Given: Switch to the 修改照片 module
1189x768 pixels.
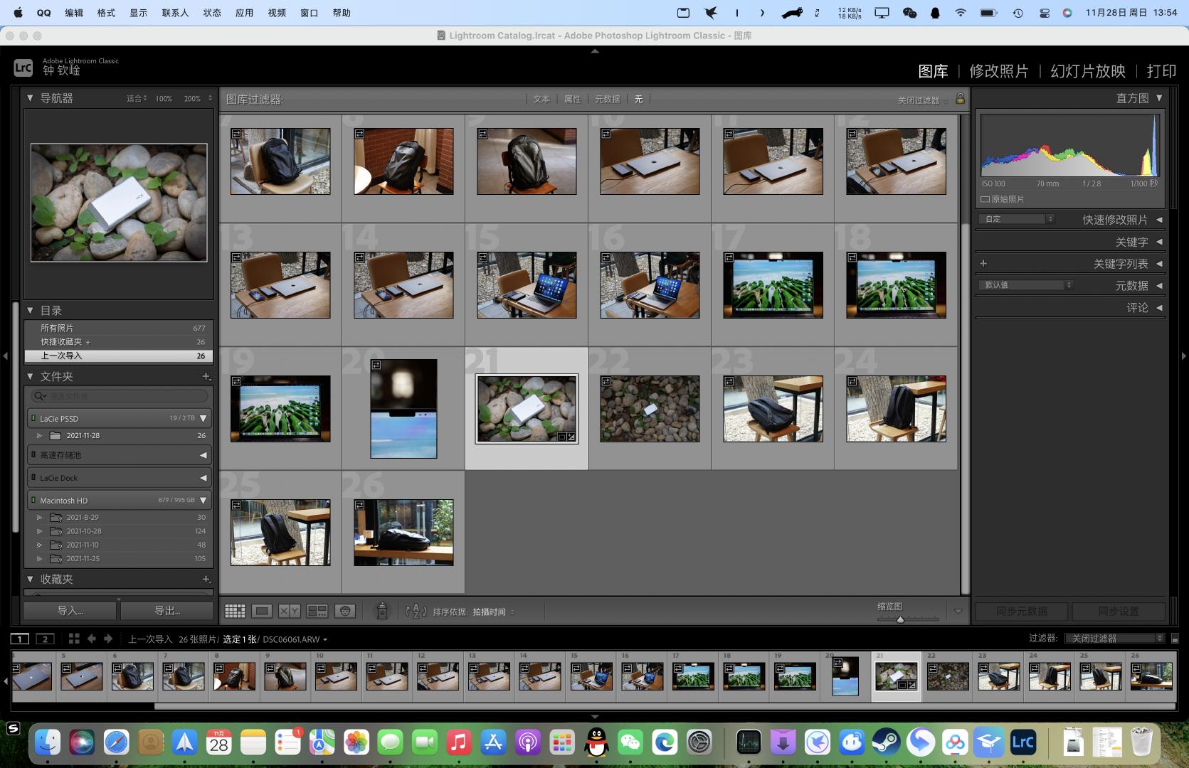Looking at the screenshot, I should pyautogui.click(x=998, y=71).
